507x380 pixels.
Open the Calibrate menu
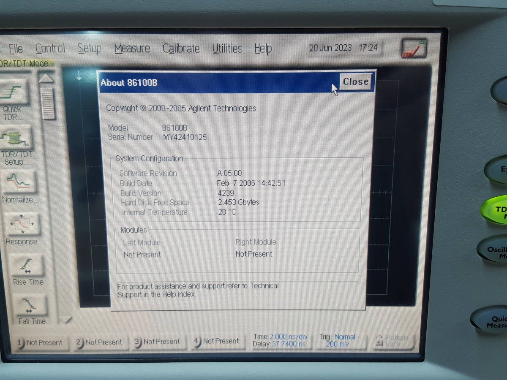[181, 49]
